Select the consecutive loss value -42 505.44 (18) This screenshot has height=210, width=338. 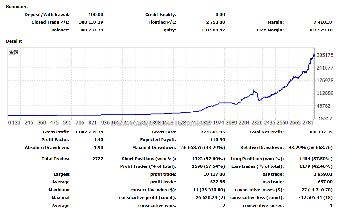316,198
